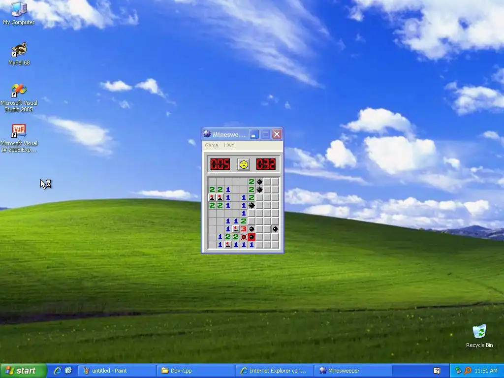This screenshot has width=504, height=378.
Task: Open the Windows start menu
Action: (23, 371)
